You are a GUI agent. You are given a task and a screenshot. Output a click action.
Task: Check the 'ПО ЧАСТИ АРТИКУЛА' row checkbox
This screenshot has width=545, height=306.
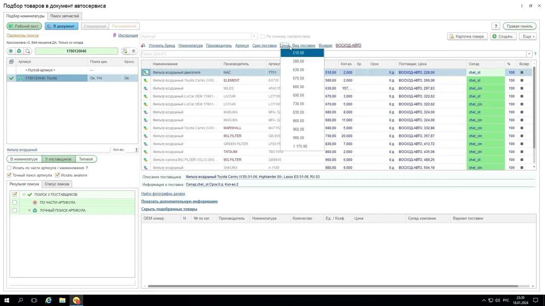click(14, 203)
